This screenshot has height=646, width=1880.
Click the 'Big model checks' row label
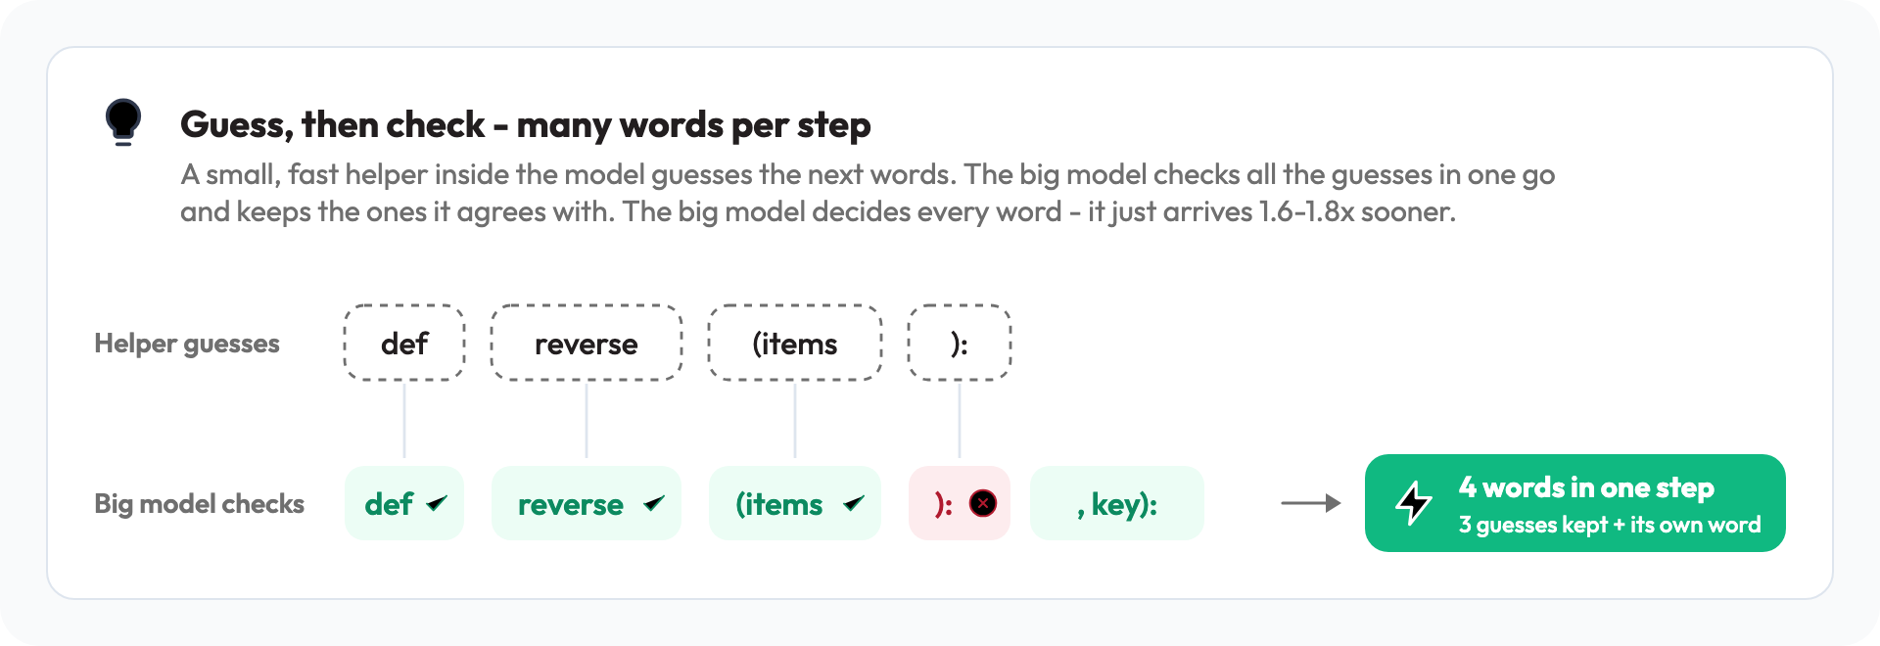199,504
